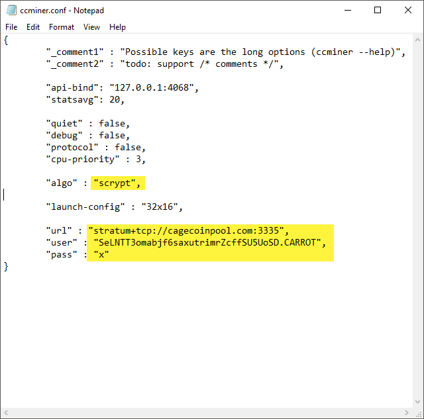Open the View menu
The height and width of the screenshot is (419, 424).
coord(91,27)
